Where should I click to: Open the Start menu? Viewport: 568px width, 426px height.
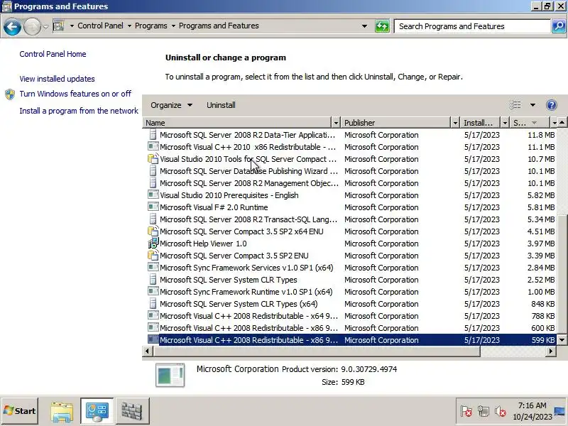[x=20, y=411]
